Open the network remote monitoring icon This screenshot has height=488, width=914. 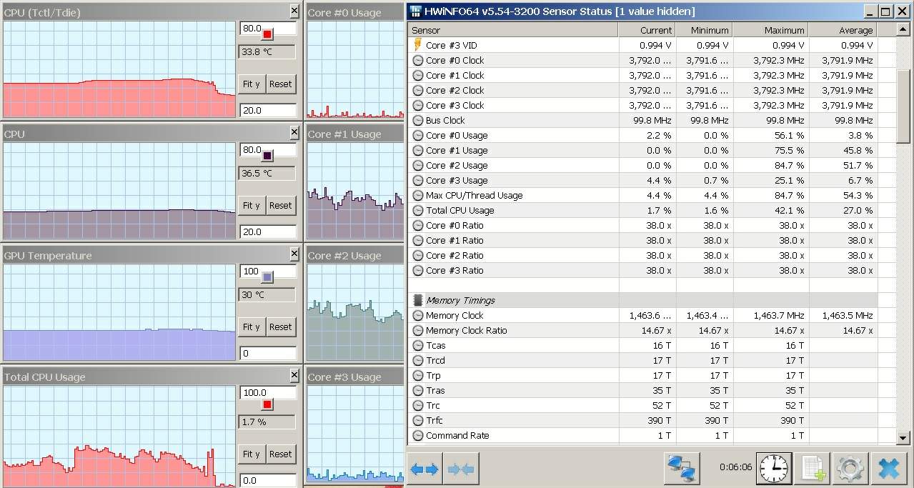682,469
